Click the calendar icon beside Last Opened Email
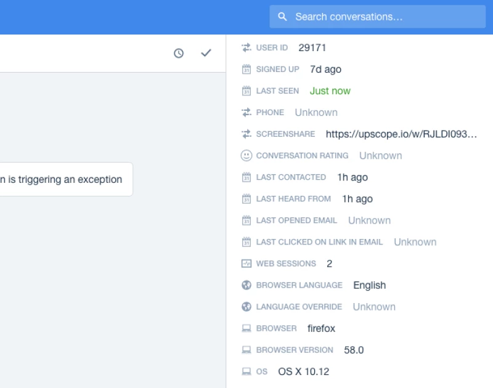Viewport: 493px width, 388px height. (x=246, y=220)
